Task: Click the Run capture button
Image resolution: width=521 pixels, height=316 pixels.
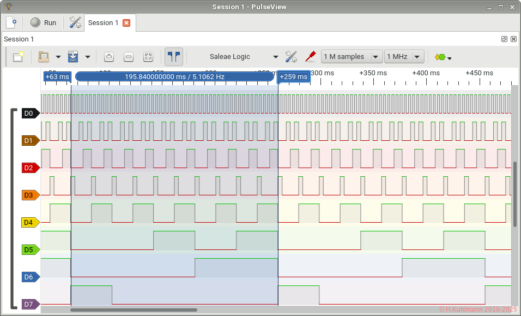Action: 44,22
